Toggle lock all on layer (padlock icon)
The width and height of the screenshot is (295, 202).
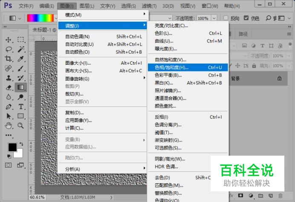(x=254, y=66)
